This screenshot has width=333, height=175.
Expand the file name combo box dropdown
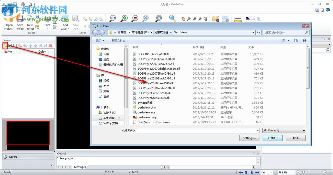point(258,131)
